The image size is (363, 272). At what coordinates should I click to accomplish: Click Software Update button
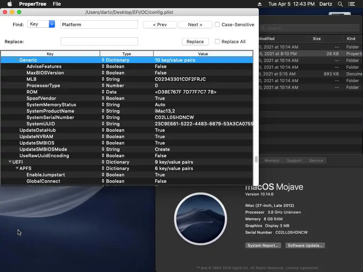tap(305, 245)
